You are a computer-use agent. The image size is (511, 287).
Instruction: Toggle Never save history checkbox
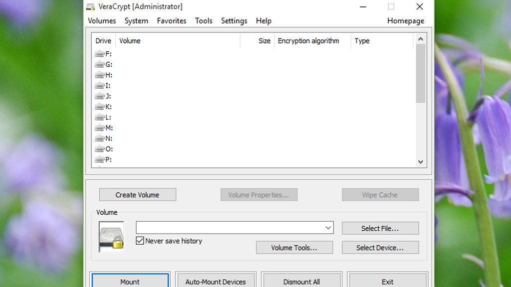(x=140, y=241)
